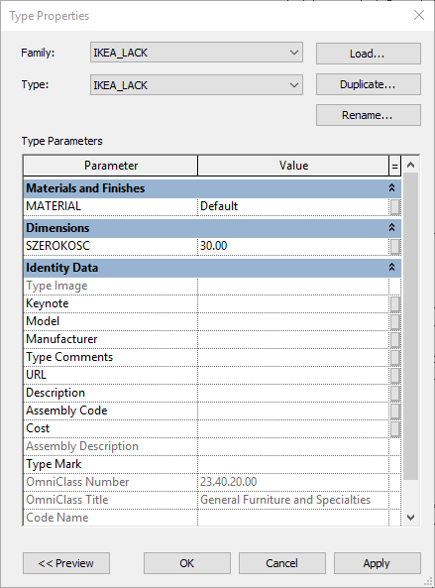Click the Parameter column header
The width and height of the screenshot is (435, 588).
[x=111, y=166]
